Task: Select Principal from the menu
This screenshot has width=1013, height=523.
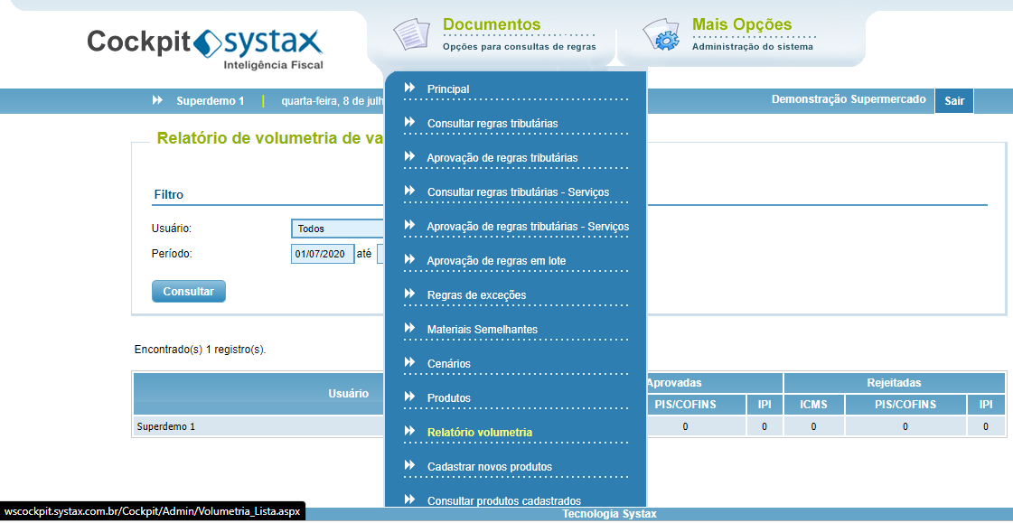Action: point(448,89)
